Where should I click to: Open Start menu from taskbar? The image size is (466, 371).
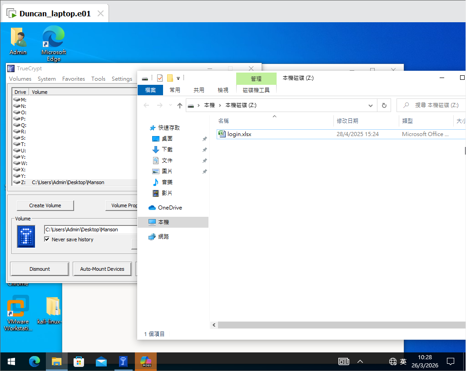click(11, 361)
